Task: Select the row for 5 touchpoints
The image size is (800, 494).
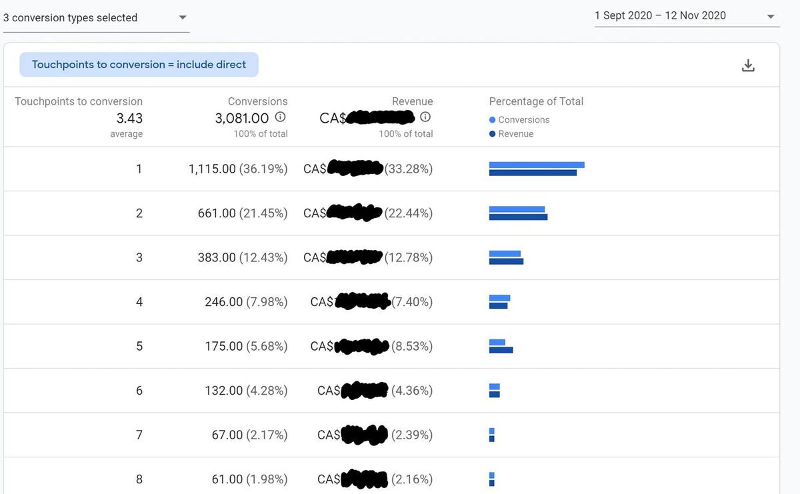Action: pos(391,346)
